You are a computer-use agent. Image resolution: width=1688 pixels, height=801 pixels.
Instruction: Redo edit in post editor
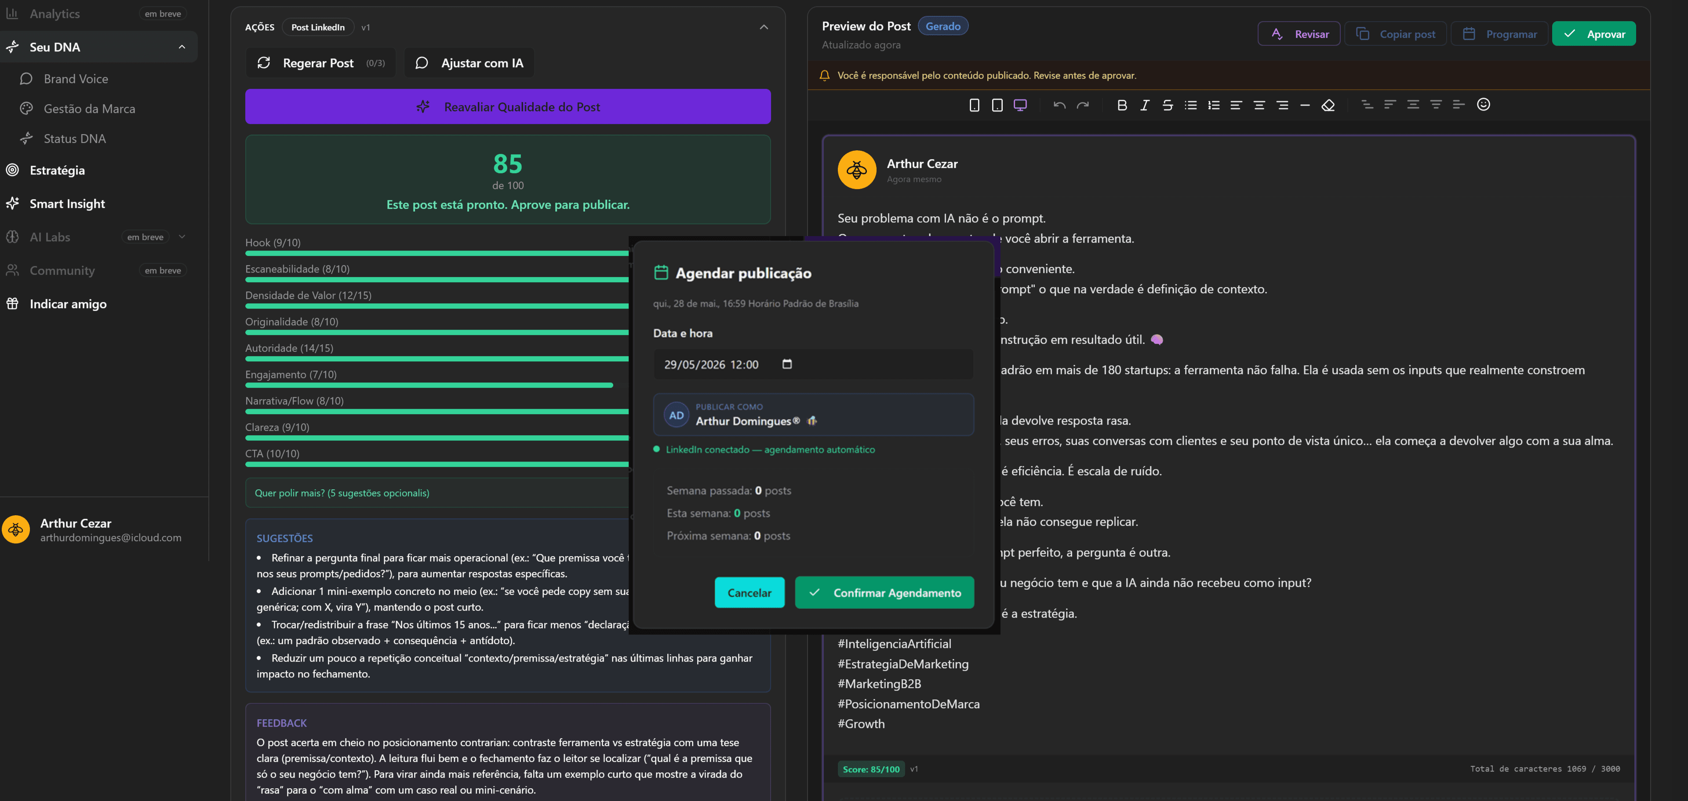click(1083, 105)
